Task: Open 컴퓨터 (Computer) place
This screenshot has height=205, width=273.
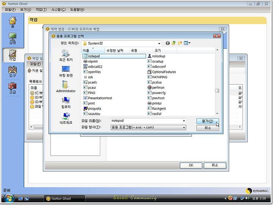Action: click(x=66, y=103)
